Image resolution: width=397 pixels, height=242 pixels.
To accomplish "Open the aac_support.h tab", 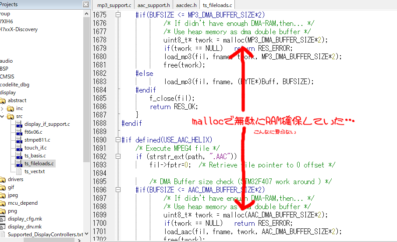I will (x=154, y=5).
